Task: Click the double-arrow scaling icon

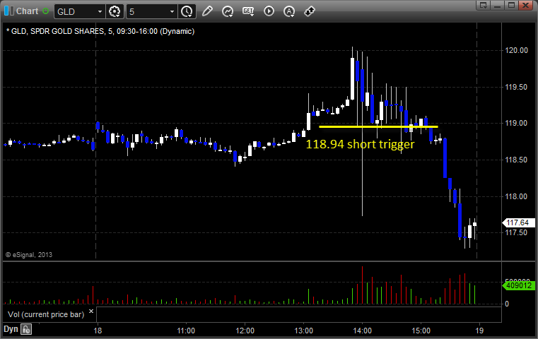Action: coord(310,11)
